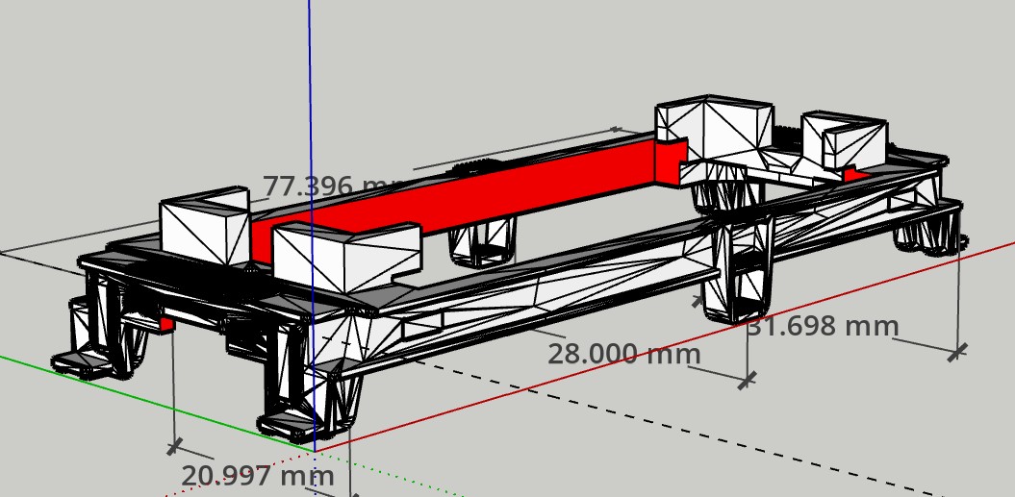Select the 28.000 mm dimension label
This screenshot has height=497, width=1015.
(624, 354)
